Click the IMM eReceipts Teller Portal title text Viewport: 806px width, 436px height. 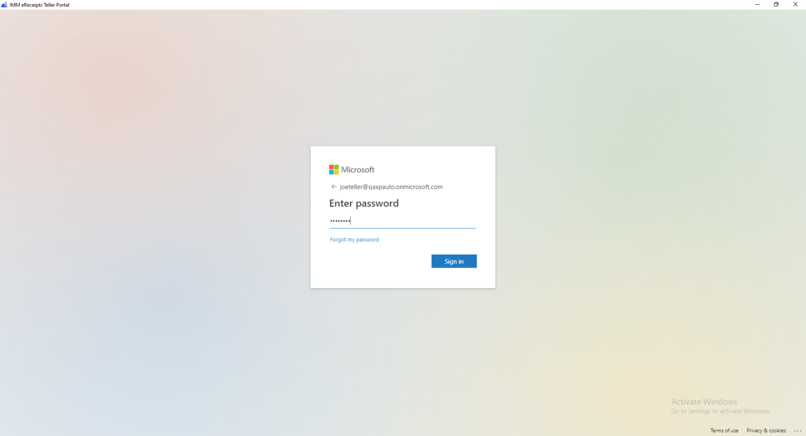(x=40, y=5)
